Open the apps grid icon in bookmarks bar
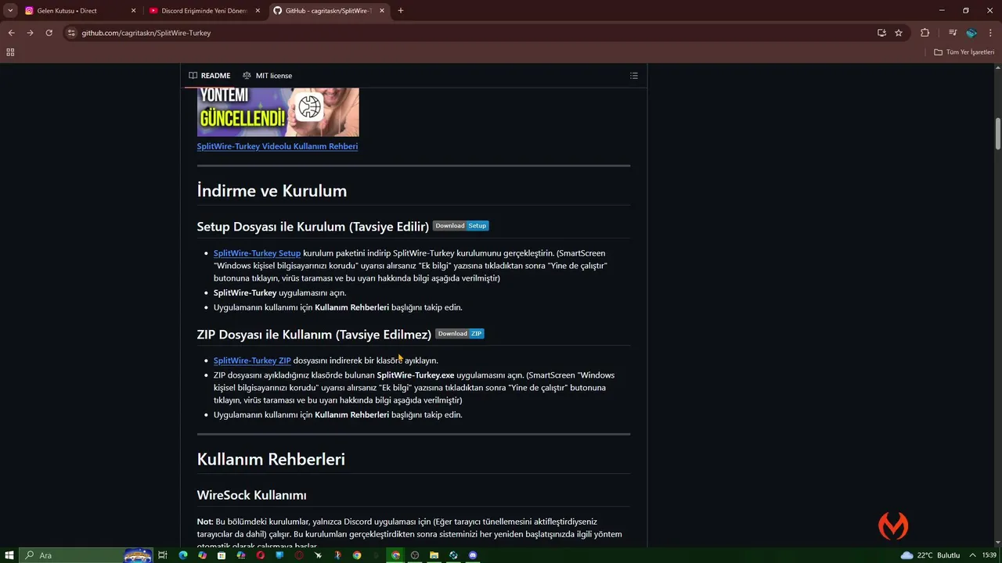Screen dimensions: 1002x563 [x=10, y=52]
